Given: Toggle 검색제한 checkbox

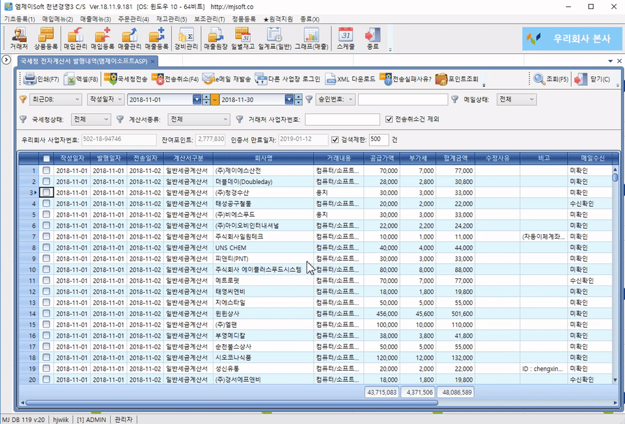Looking at the screenshot, I should coord(335,139).
